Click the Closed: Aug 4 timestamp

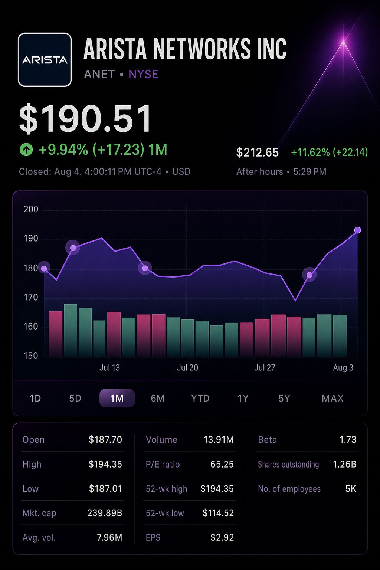(x=105, y=172)
